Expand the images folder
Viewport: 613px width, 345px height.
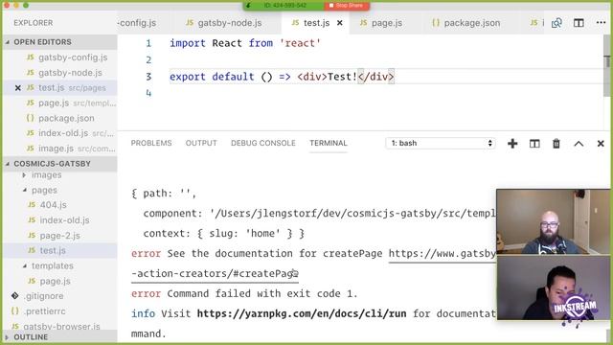pos(46,174)
